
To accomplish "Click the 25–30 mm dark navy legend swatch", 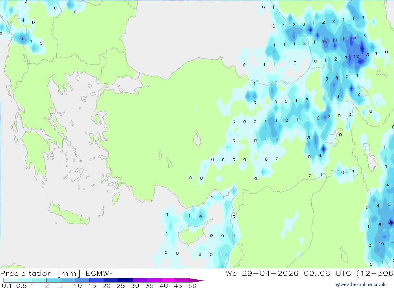I will click(x=125, y=280).
